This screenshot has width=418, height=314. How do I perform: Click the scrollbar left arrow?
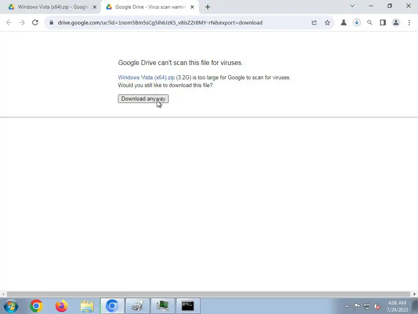pos(3,294)
